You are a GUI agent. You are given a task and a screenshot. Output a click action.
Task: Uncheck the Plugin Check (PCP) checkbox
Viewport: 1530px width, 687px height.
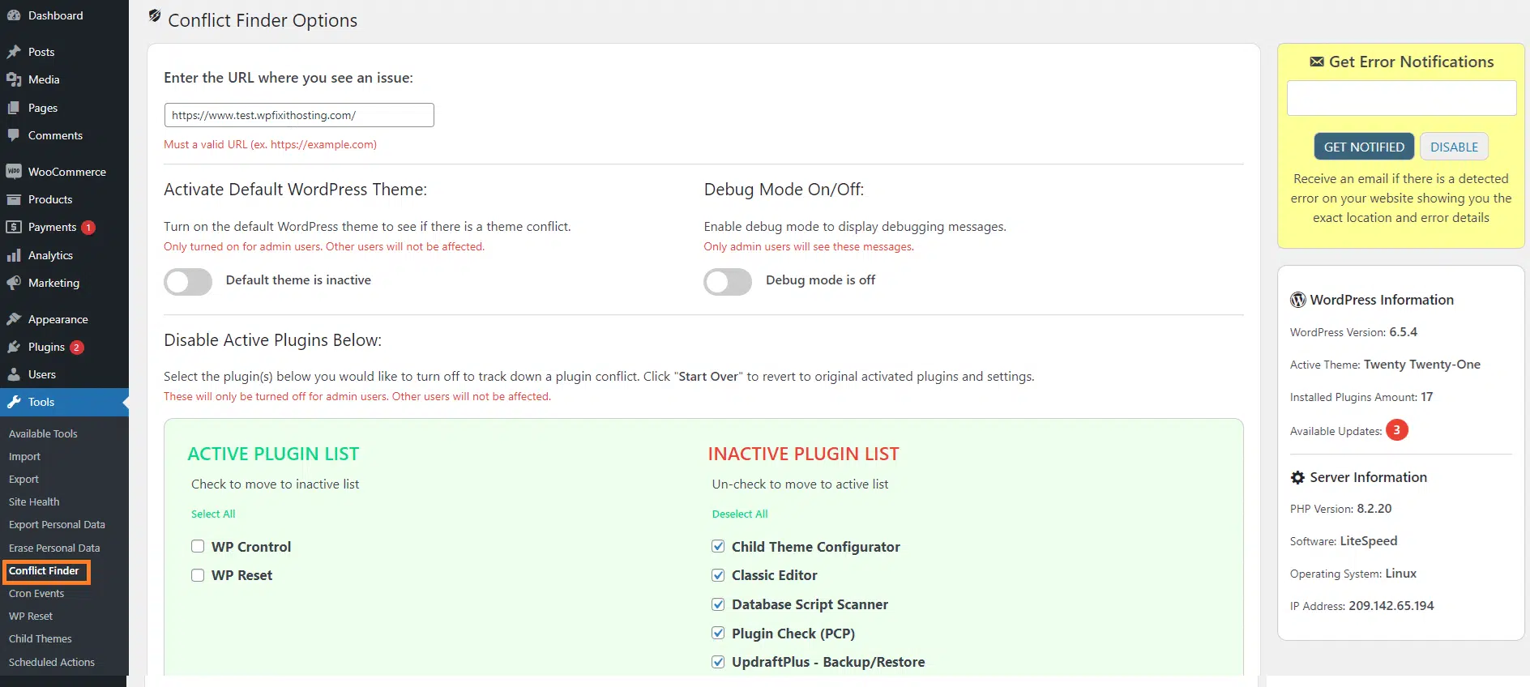[x=718, y=633]
